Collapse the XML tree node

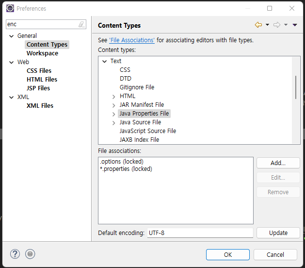point(12,97)
